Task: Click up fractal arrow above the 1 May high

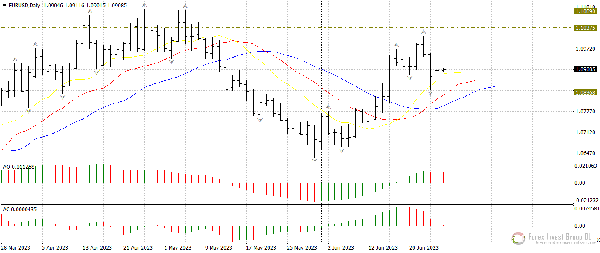Action: click(x=185, y=6)
